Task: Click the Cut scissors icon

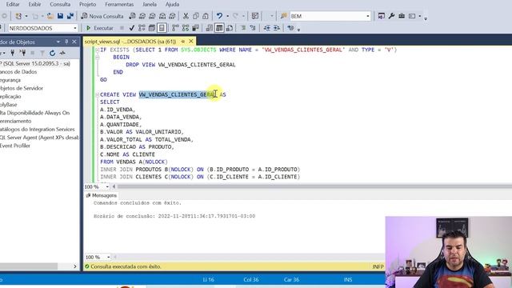Action: pos(186,16)
